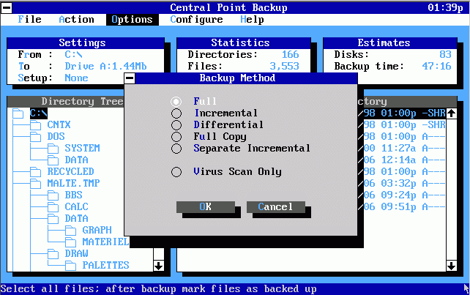Viewport: 470px width, 295px height.
Task: Dismiss dialog with Cancel button
Action: pyautogui.click(x=276, y=207)
